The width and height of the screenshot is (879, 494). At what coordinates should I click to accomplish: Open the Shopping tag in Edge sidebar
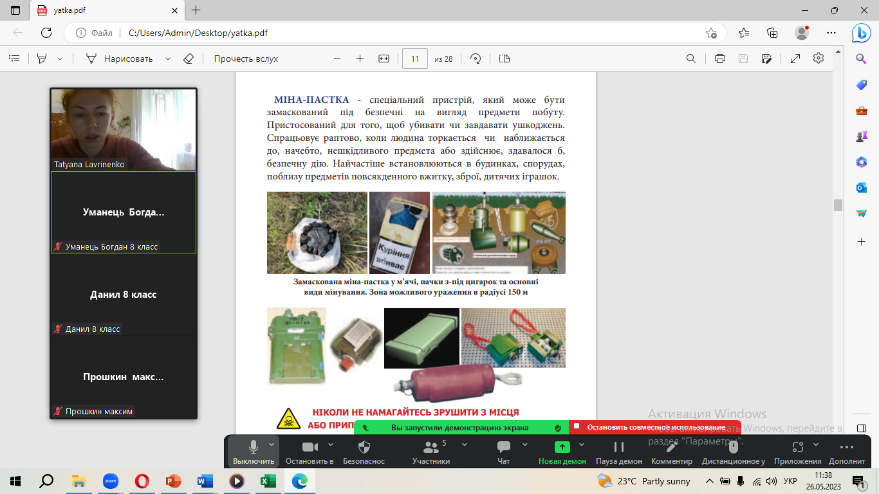pyautogui.click(x=862, y=85)
